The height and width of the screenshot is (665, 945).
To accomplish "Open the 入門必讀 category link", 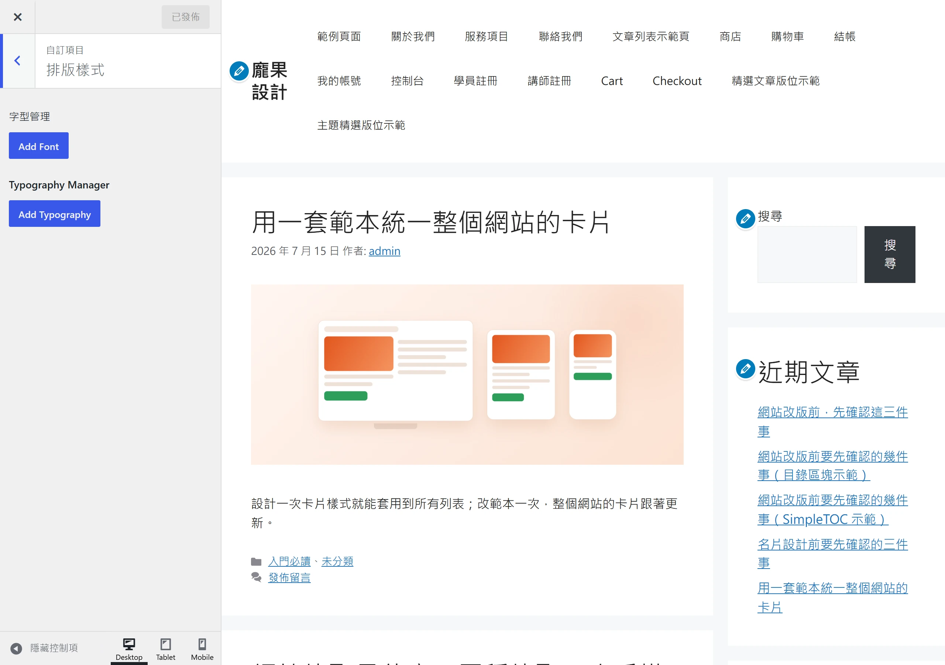I will tap(289, 561).
